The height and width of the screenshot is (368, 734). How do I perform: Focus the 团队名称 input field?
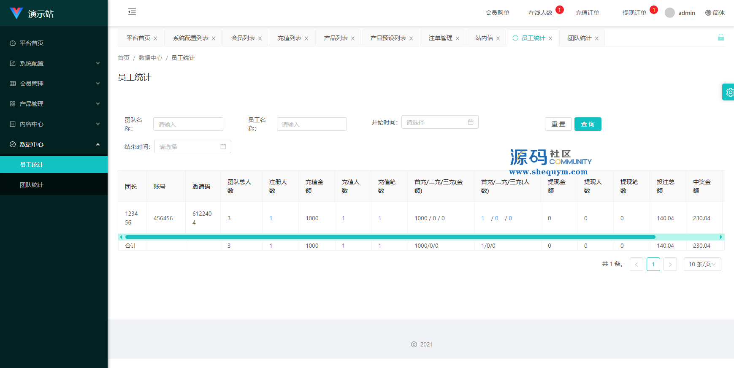coord(188,124)
